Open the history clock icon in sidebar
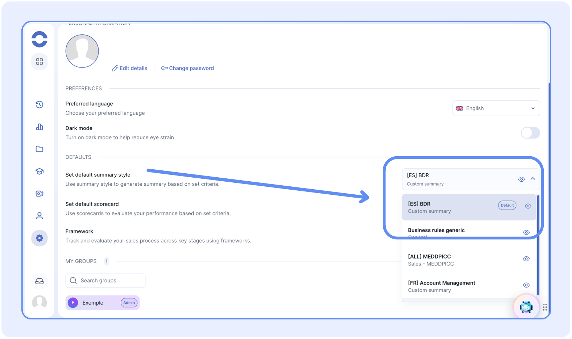The height and width of the screenshot is (339, 572). point(40,105)
